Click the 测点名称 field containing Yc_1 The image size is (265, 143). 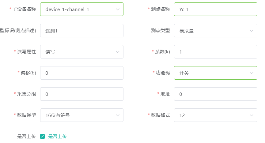tap(216, 9)
